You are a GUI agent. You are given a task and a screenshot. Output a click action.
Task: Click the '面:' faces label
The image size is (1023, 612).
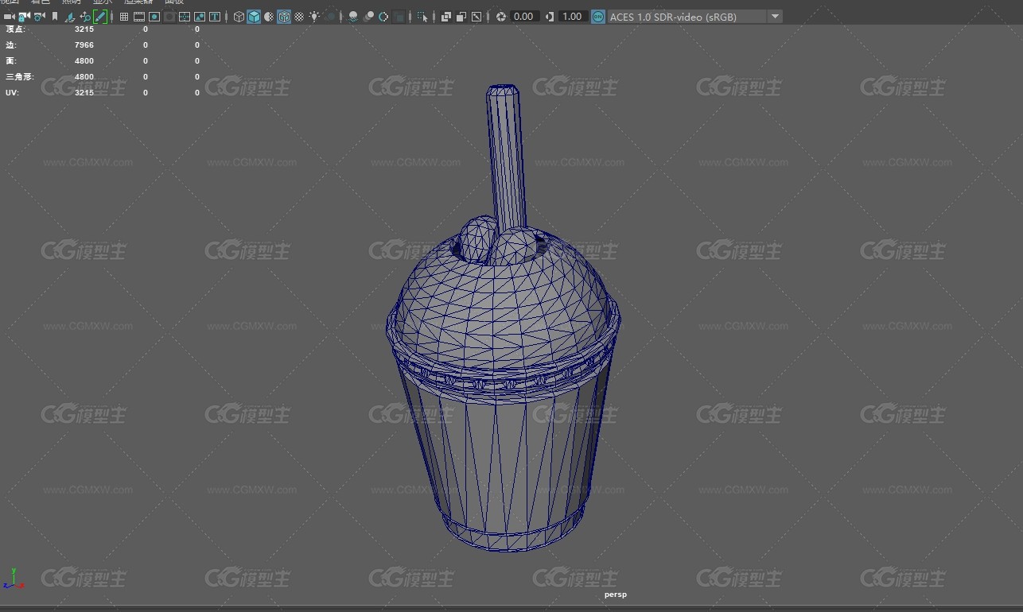[x=10, y=60]
